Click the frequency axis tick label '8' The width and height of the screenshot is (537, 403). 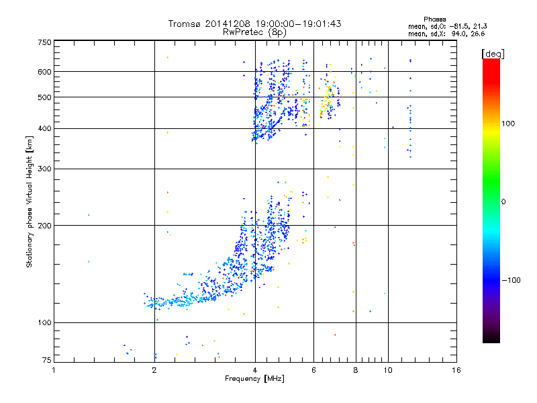point(356,370)
